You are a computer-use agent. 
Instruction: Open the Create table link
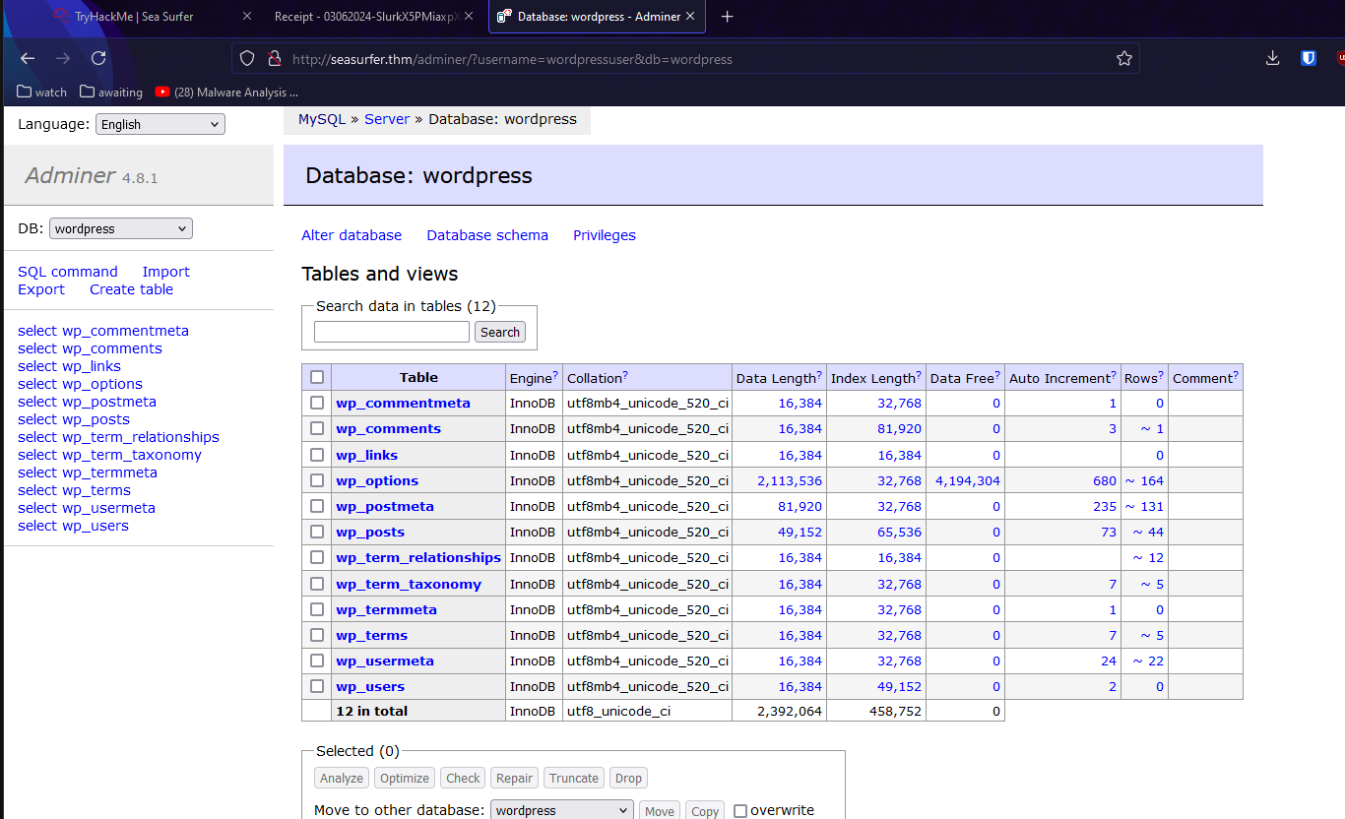tap(131, 289)
